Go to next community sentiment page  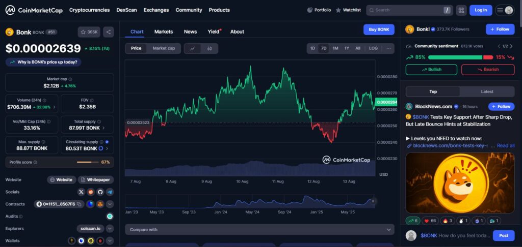click(x=512, y=46)
